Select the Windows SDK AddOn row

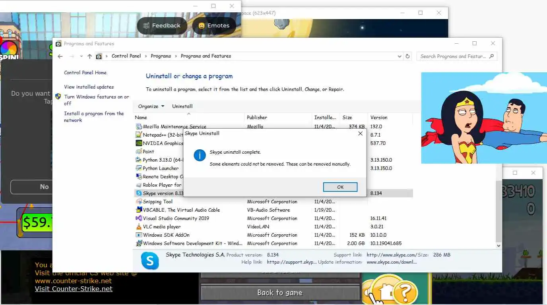point(273,235)
